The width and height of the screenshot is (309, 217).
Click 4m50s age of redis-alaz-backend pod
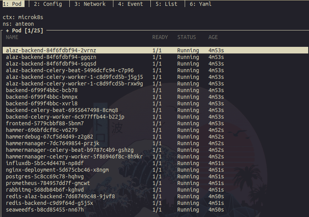216,196
